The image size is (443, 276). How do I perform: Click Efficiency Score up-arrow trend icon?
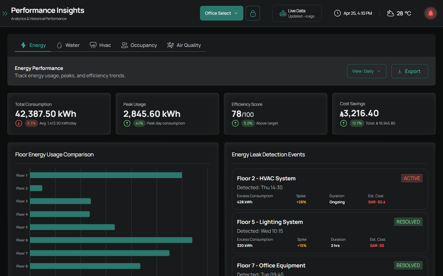click(235, 123)
